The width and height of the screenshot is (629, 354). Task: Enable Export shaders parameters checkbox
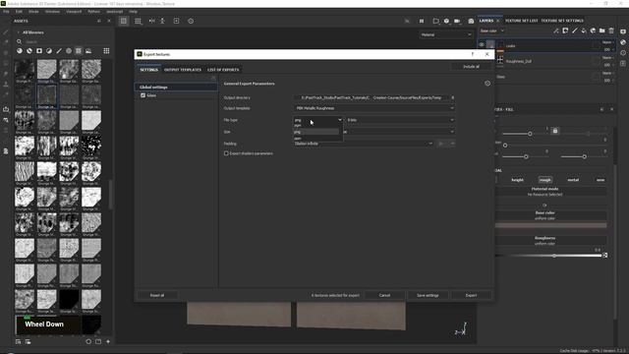(x=226, y=153)
